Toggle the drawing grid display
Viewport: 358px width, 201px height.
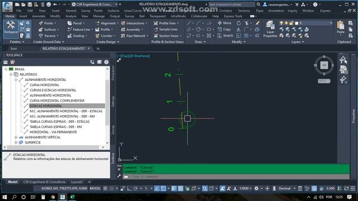[105, 189]
